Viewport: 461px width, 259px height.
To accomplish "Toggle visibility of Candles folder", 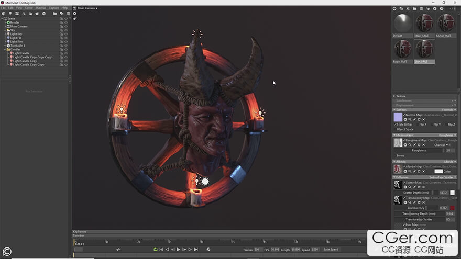I will [66, 49].
